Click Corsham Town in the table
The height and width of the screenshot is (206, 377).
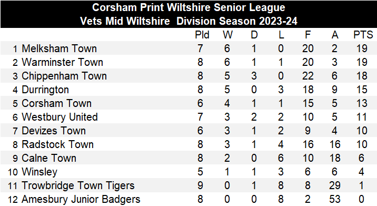point(56,103)
